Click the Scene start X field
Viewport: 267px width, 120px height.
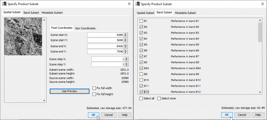click(x=105, y=35)
